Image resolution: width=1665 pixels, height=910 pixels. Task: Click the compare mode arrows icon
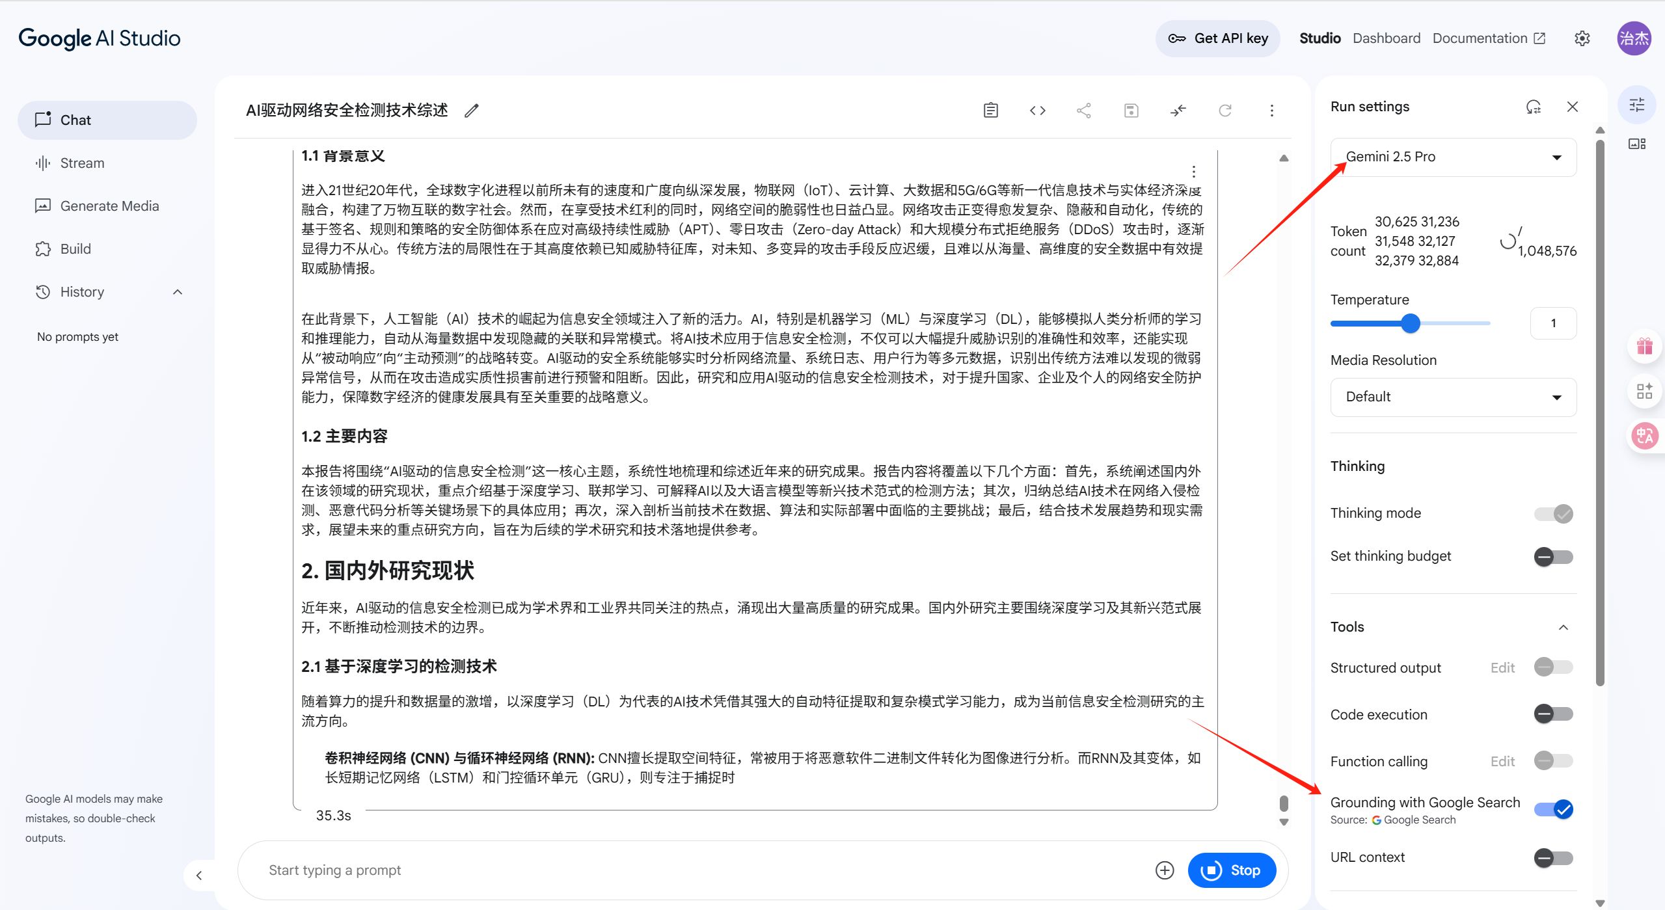(x=1178, y=111)
